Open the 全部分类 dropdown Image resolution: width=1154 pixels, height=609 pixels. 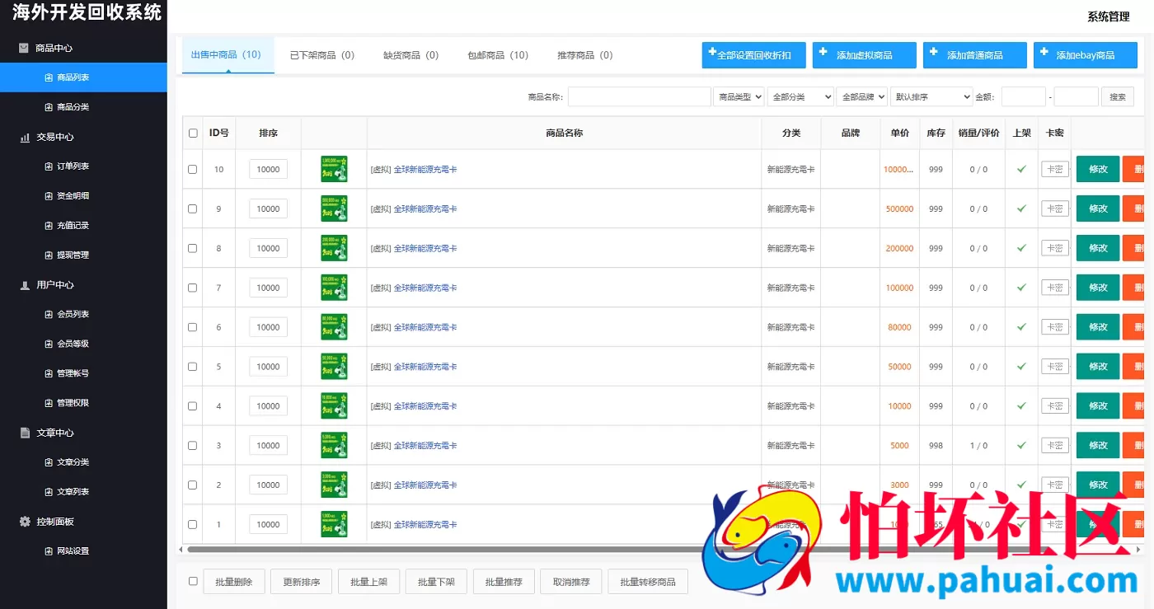800,97
